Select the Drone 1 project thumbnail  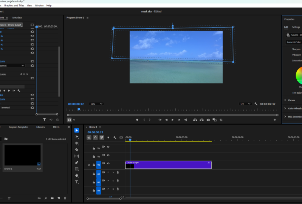[23, 155]
